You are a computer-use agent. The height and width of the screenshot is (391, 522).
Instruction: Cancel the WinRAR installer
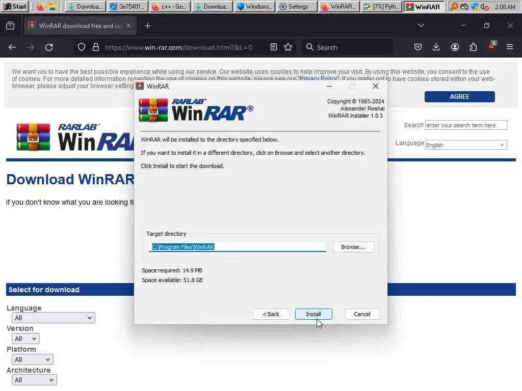point(362,314)
